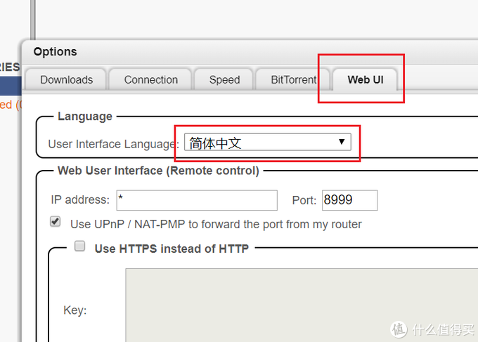Open the User Interface Language dropdown

pyautogui.click(x=267, y=143)
